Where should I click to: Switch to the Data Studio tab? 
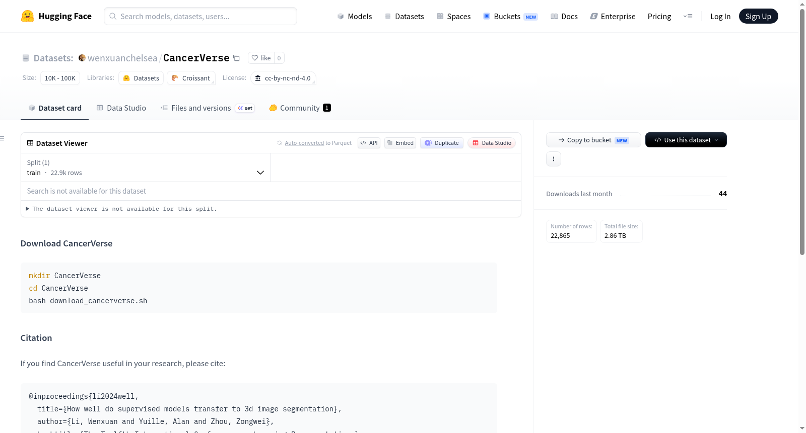point(121,108)
